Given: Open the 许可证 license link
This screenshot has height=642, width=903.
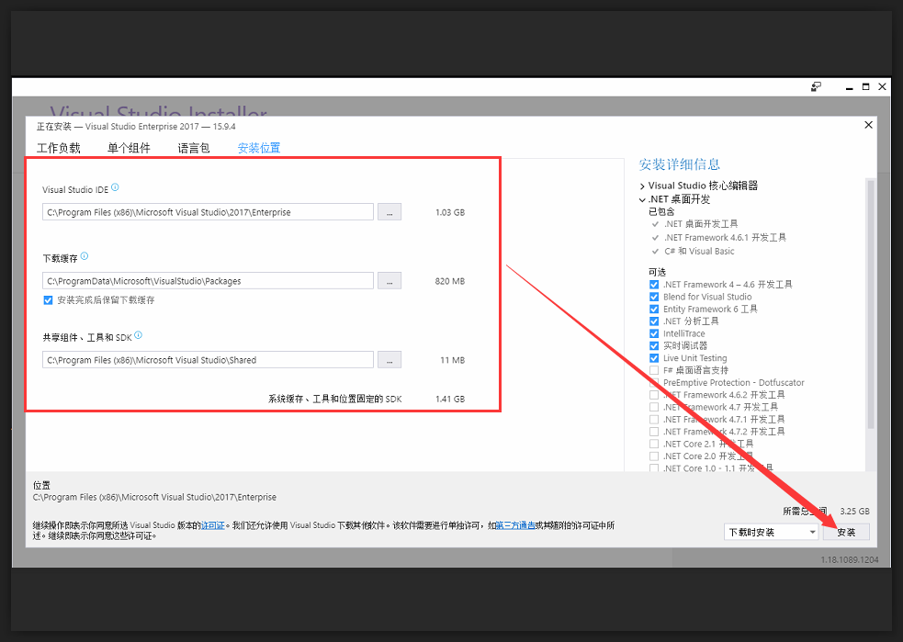Looking at the screenshot, I should [213, 525].
